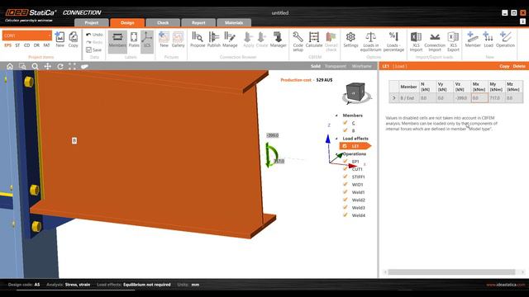The width and height of the screenshot is (529, 297).
Task: Open the CON1 project item dropdown
Action: (50, 35)
